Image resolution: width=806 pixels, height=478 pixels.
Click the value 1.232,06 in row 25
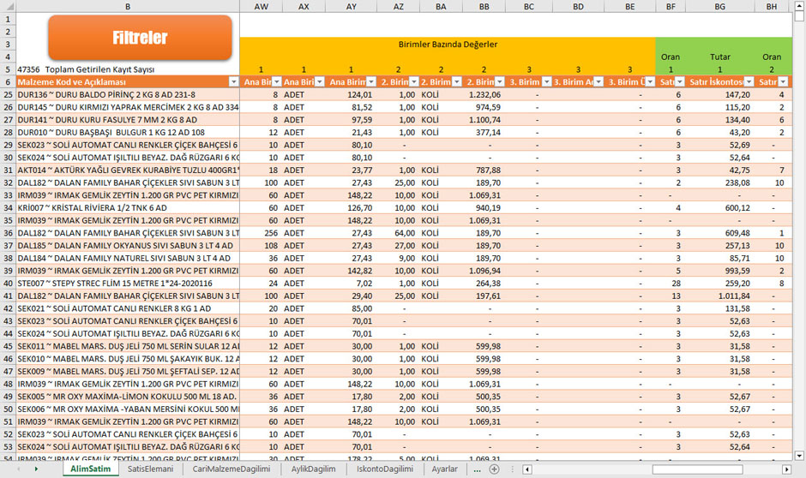[x=484, y=94]
